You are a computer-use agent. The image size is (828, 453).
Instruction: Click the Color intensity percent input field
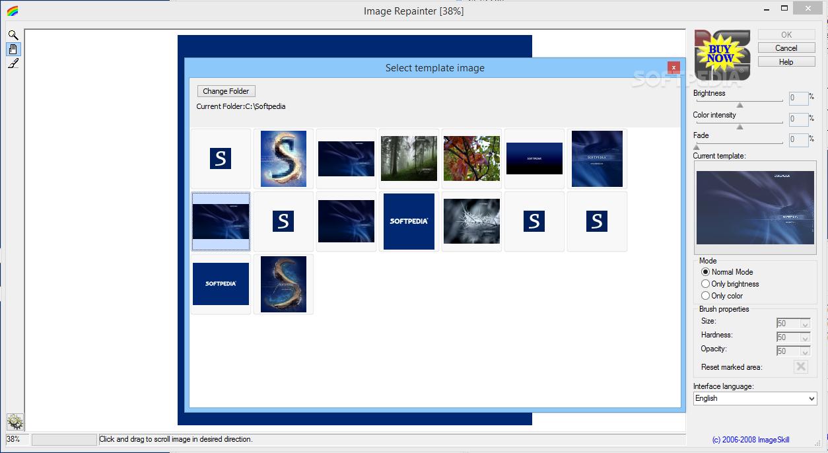pyautogui.click(x=798, y=120)
